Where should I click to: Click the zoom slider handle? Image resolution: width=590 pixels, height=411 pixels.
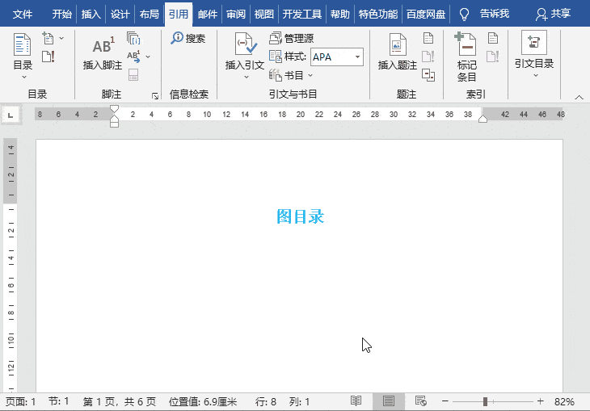coord(485,401)
